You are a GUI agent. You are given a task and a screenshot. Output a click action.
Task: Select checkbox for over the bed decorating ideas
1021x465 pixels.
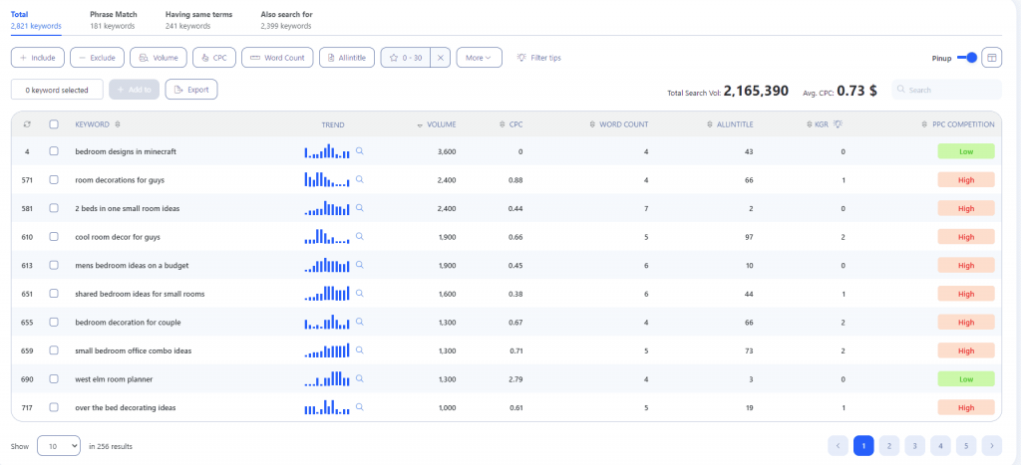(x=54, y=407)
